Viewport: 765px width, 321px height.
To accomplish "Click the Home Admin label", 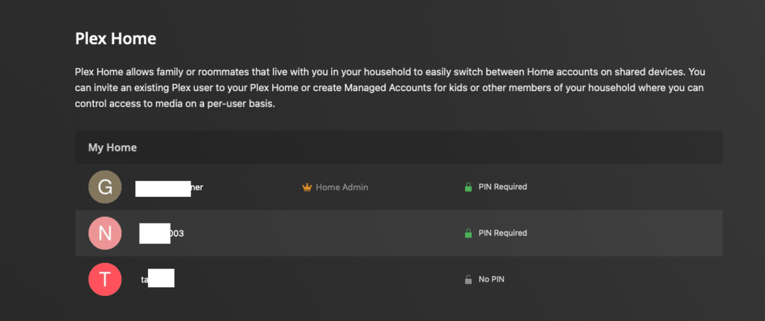I will click(341, 187).
